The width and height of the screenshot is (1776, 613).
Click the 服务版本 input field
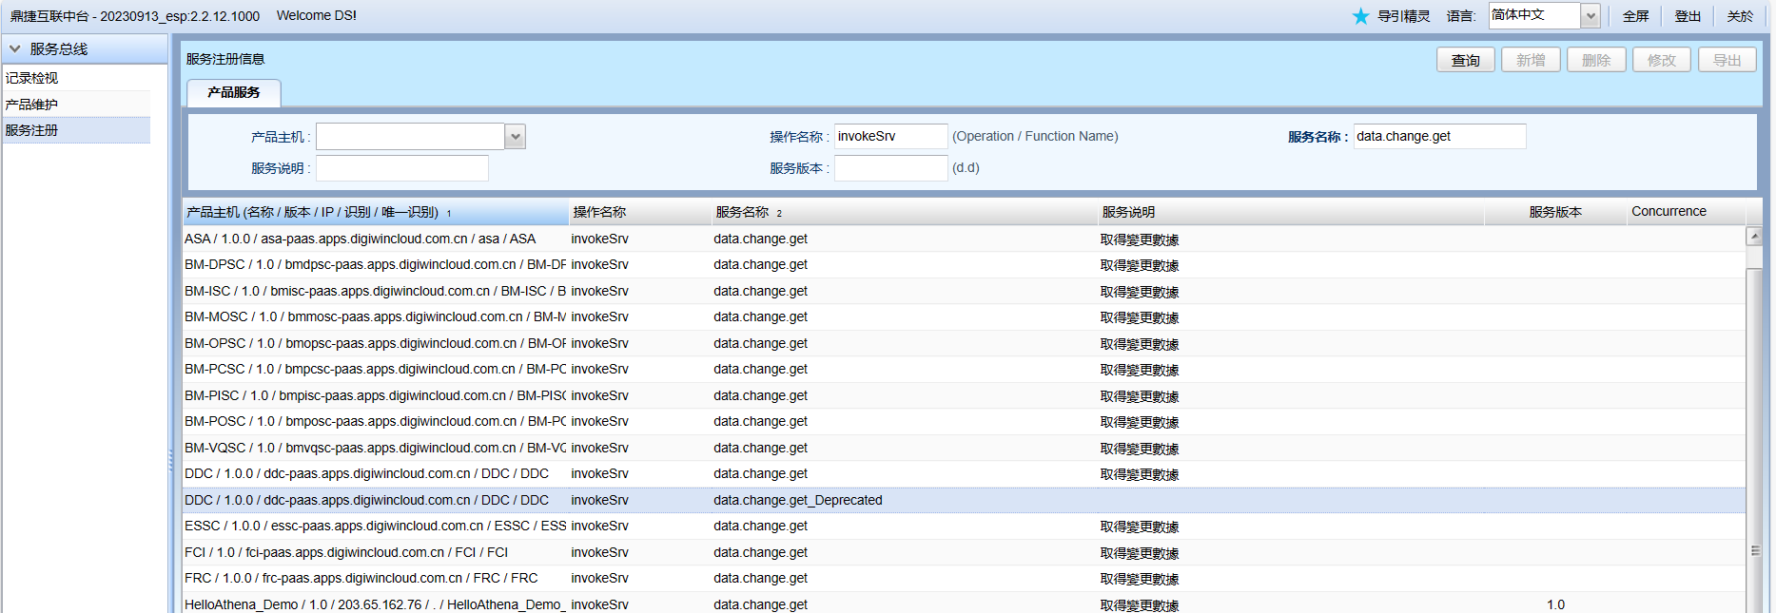(x=889, y=168)
